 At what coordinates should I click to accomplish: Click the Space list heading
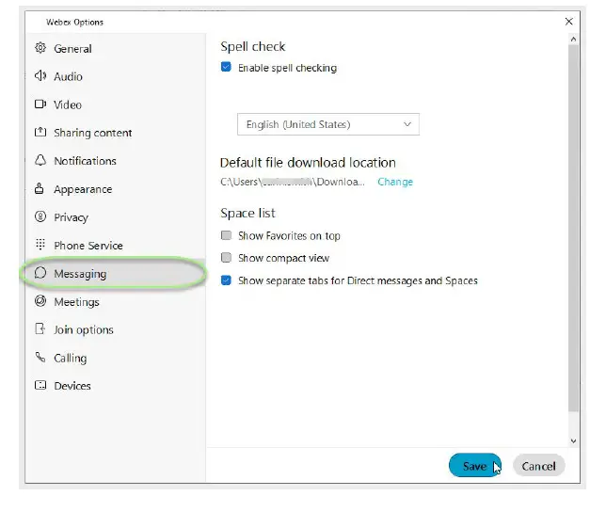click(x=247, y=213)
